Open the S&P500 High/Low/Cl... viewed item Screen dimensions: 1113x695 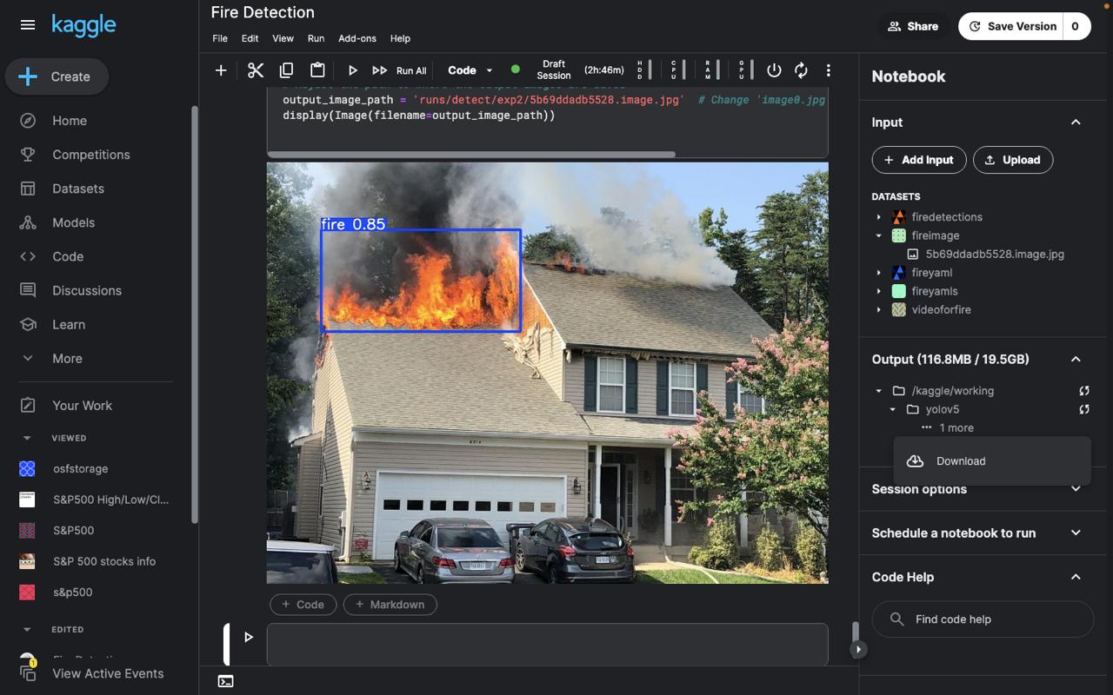[x=110, y=500]
